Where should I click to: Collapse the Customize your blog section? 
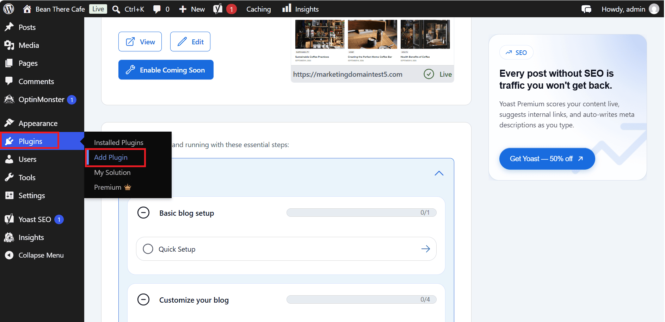143,299
